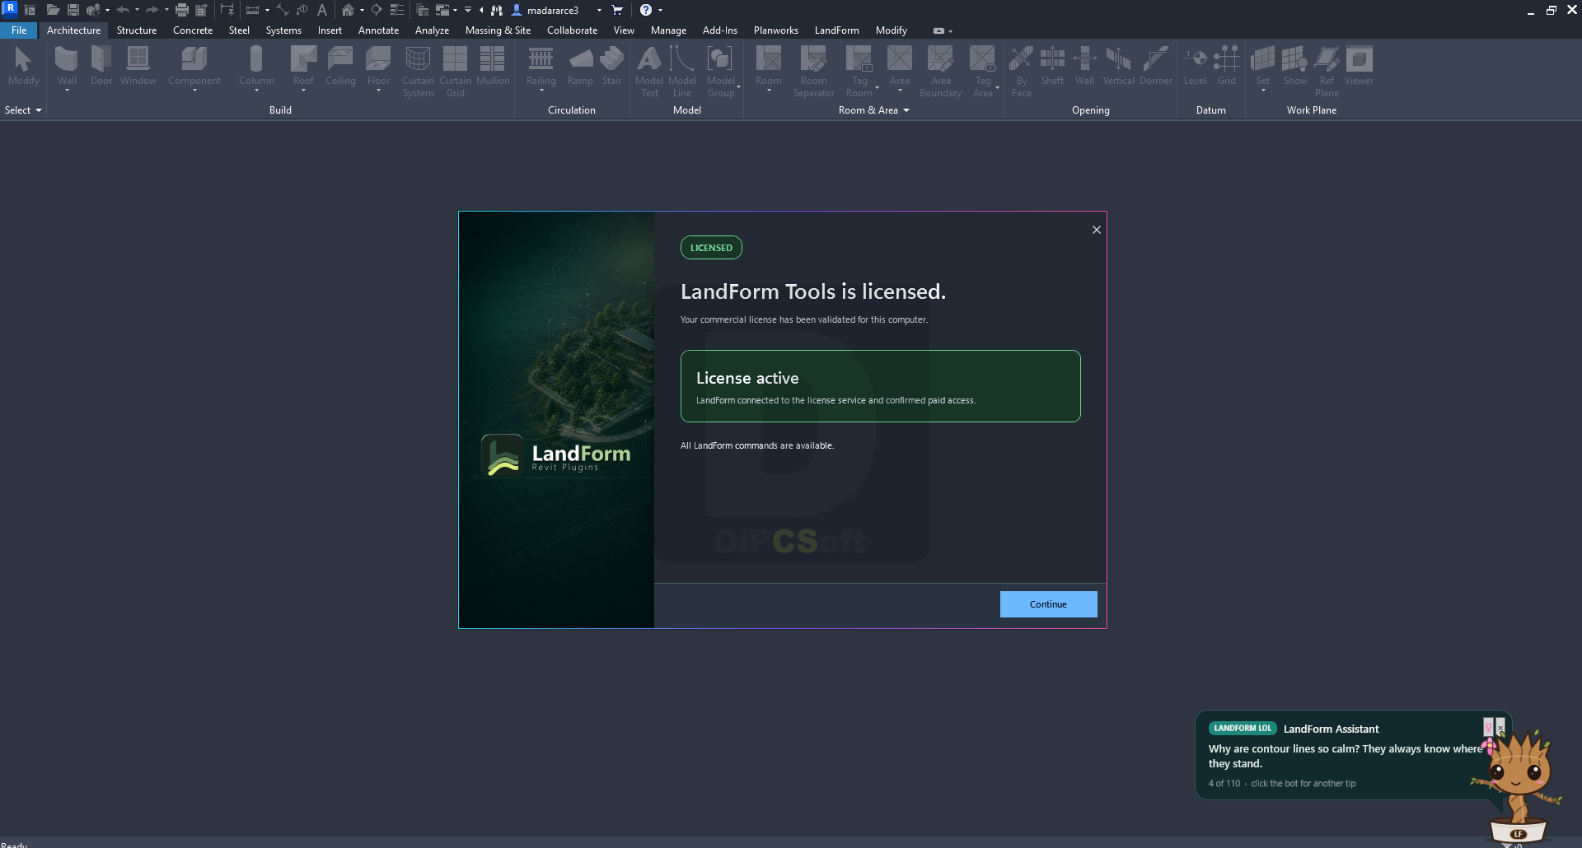Open the work plane Viewer
Viewport: 1582px width, 848px height.
(x=1359, y=65)
